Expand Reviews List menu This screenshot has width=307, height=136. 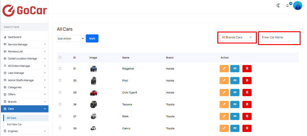click(x=25, y=51)
